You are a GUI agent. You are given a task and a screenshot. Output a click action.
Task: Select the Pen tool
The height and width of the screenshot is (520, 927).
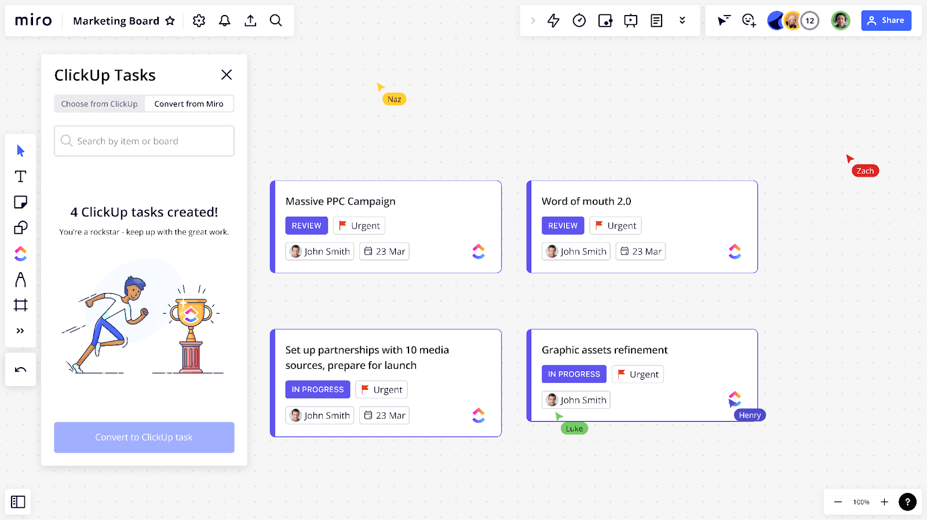[21, 280]
